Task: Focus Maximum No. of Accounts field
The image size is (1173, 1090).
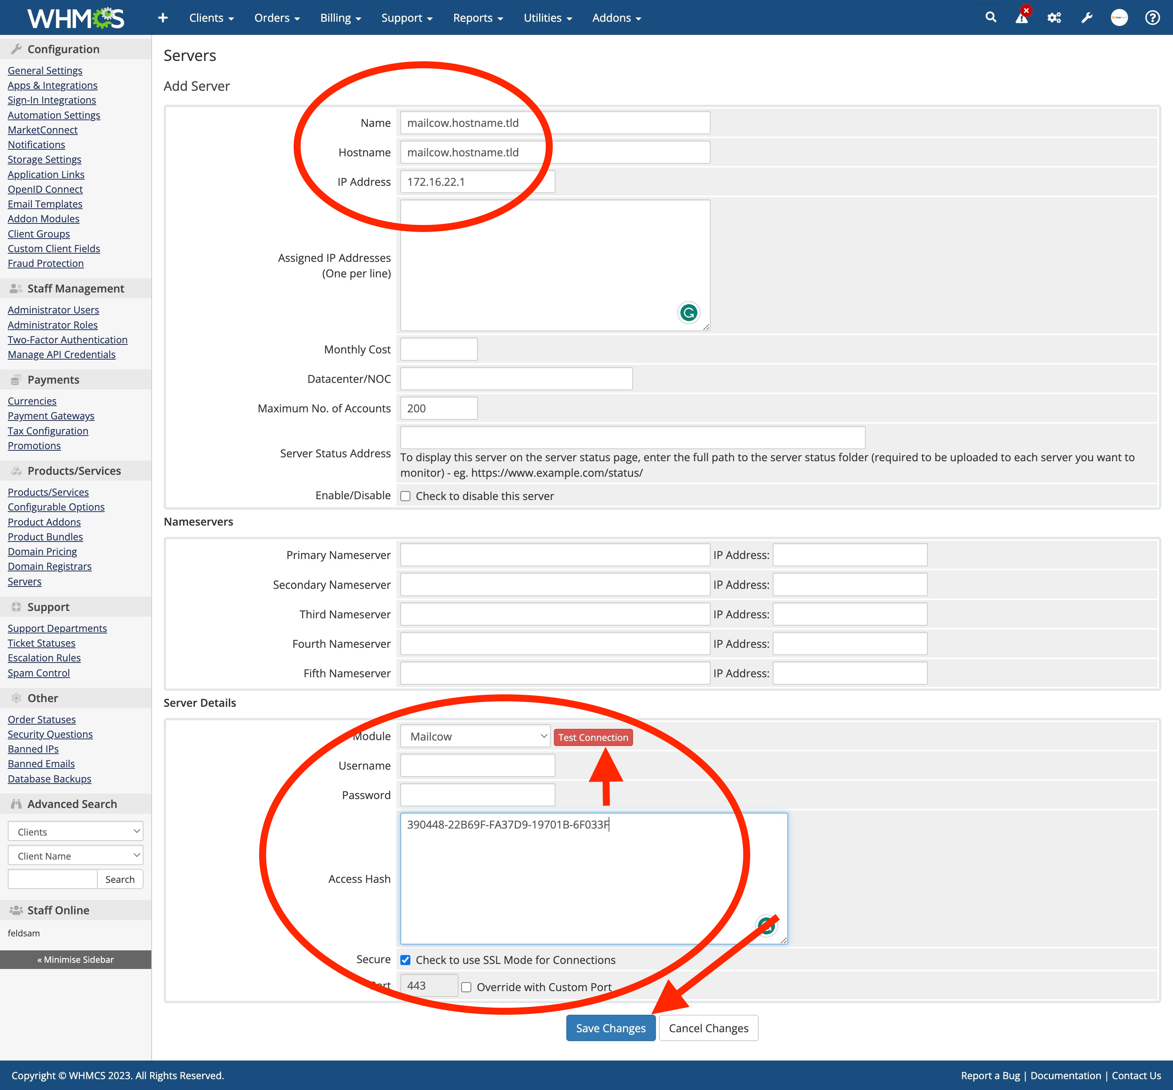Action: tap(439, 408)
